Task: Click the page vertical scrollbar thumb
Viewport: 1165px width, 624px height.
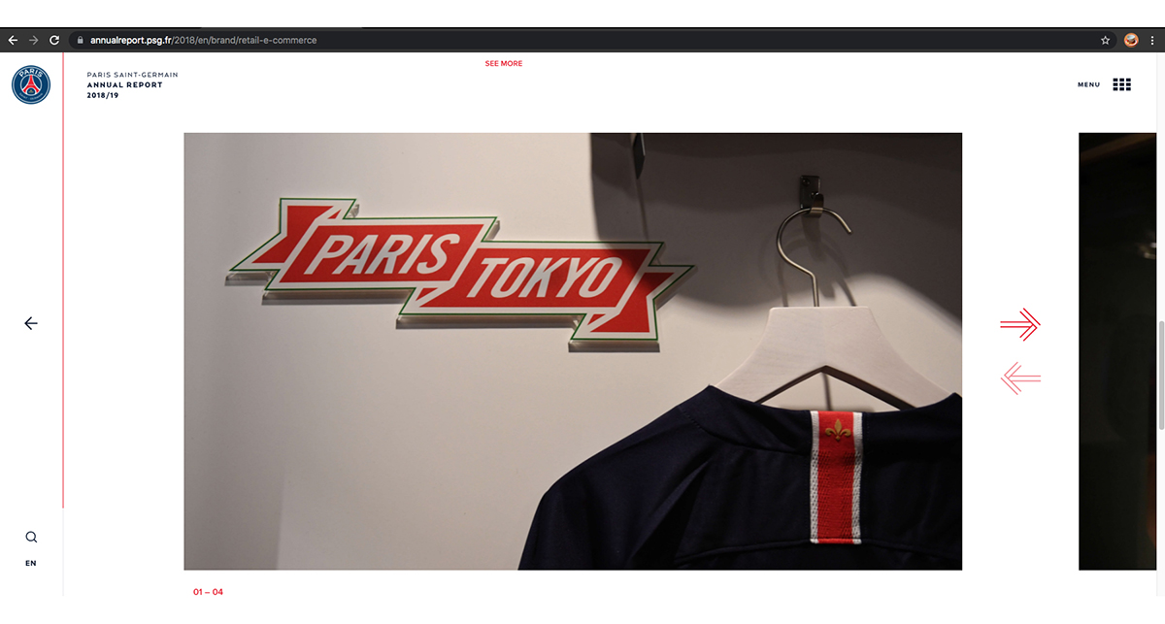Action: point(1161,374)
